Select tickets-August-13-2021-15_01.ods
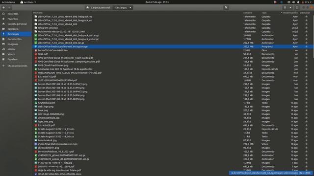 tap(56, 129)
